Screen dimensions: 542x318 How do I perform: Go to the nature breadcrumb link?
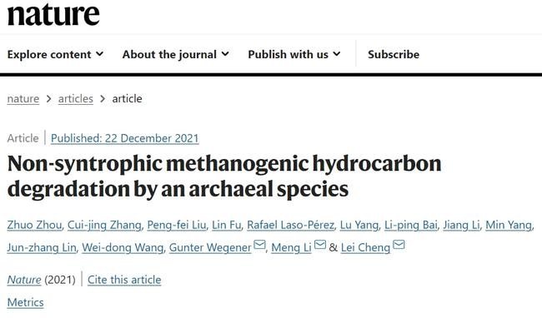click(23, 98)
